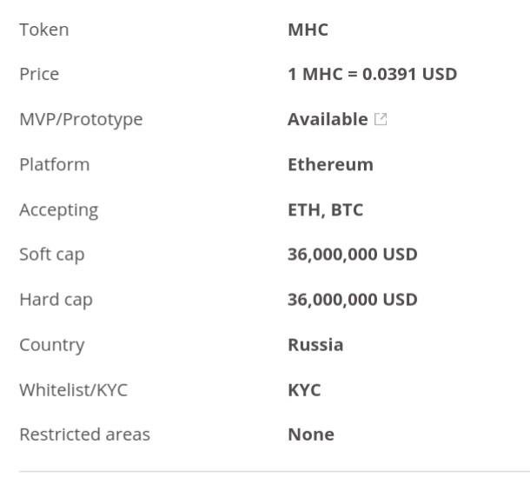Select the price text 1 MHC = 0.0391 USD
Image resolution: width=530 pixels, height=491 pixels.
(372, 74)
